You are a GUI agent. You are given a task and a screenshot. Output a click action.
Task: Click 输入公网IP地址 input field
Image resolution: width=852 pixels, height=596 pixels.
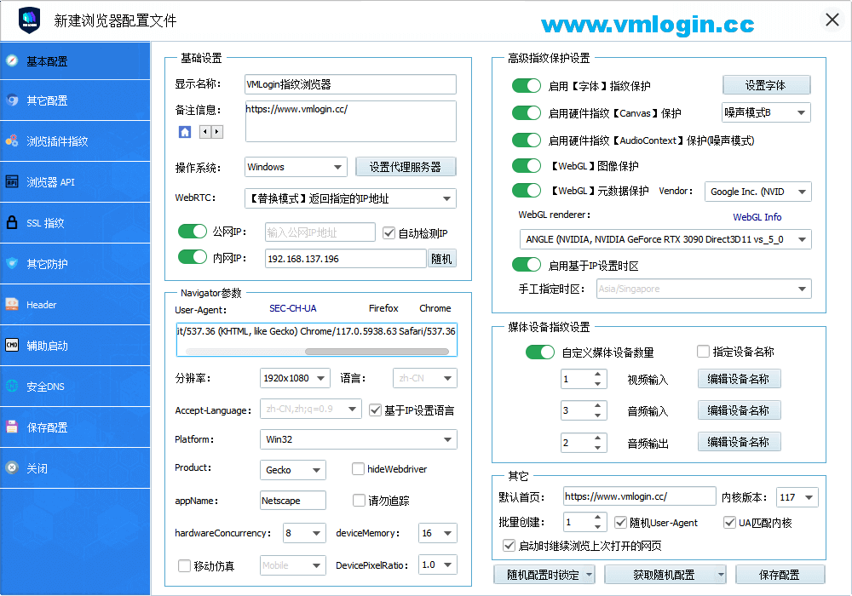[x=320, y=232]
